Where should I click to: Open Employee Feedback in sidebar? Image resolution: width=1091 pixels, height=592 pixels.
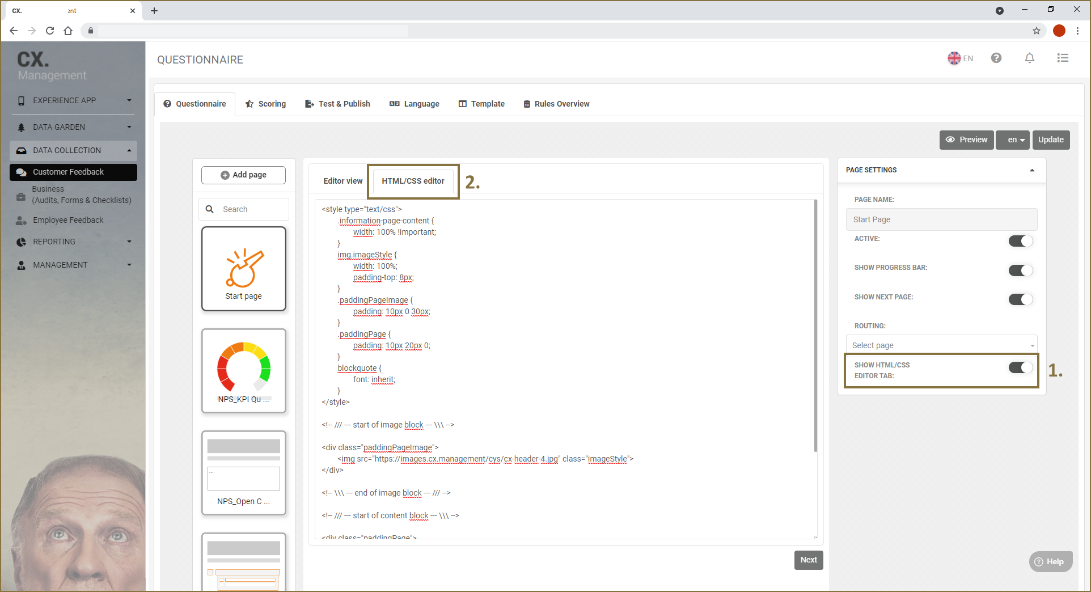pos(68,220)
